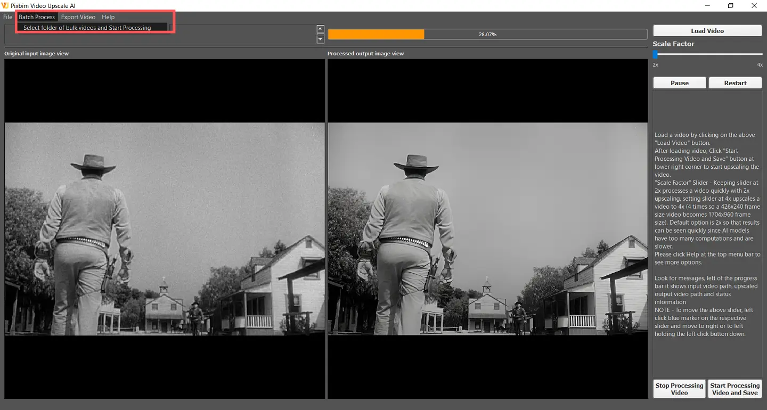Open the File menu
This screenshot has width=767, height=410.
coord(7,17)
